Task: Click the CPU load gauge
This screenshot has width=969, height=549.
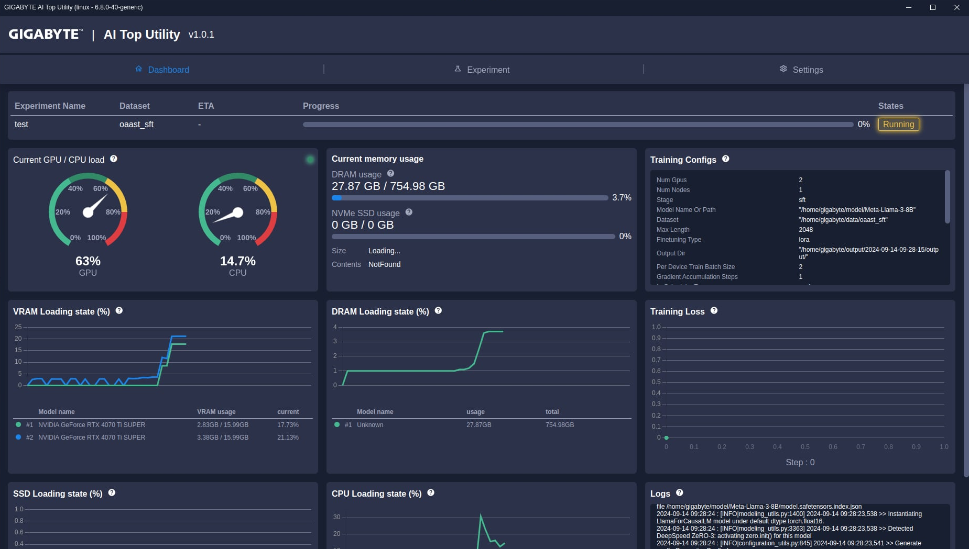Action: [238, 210]
